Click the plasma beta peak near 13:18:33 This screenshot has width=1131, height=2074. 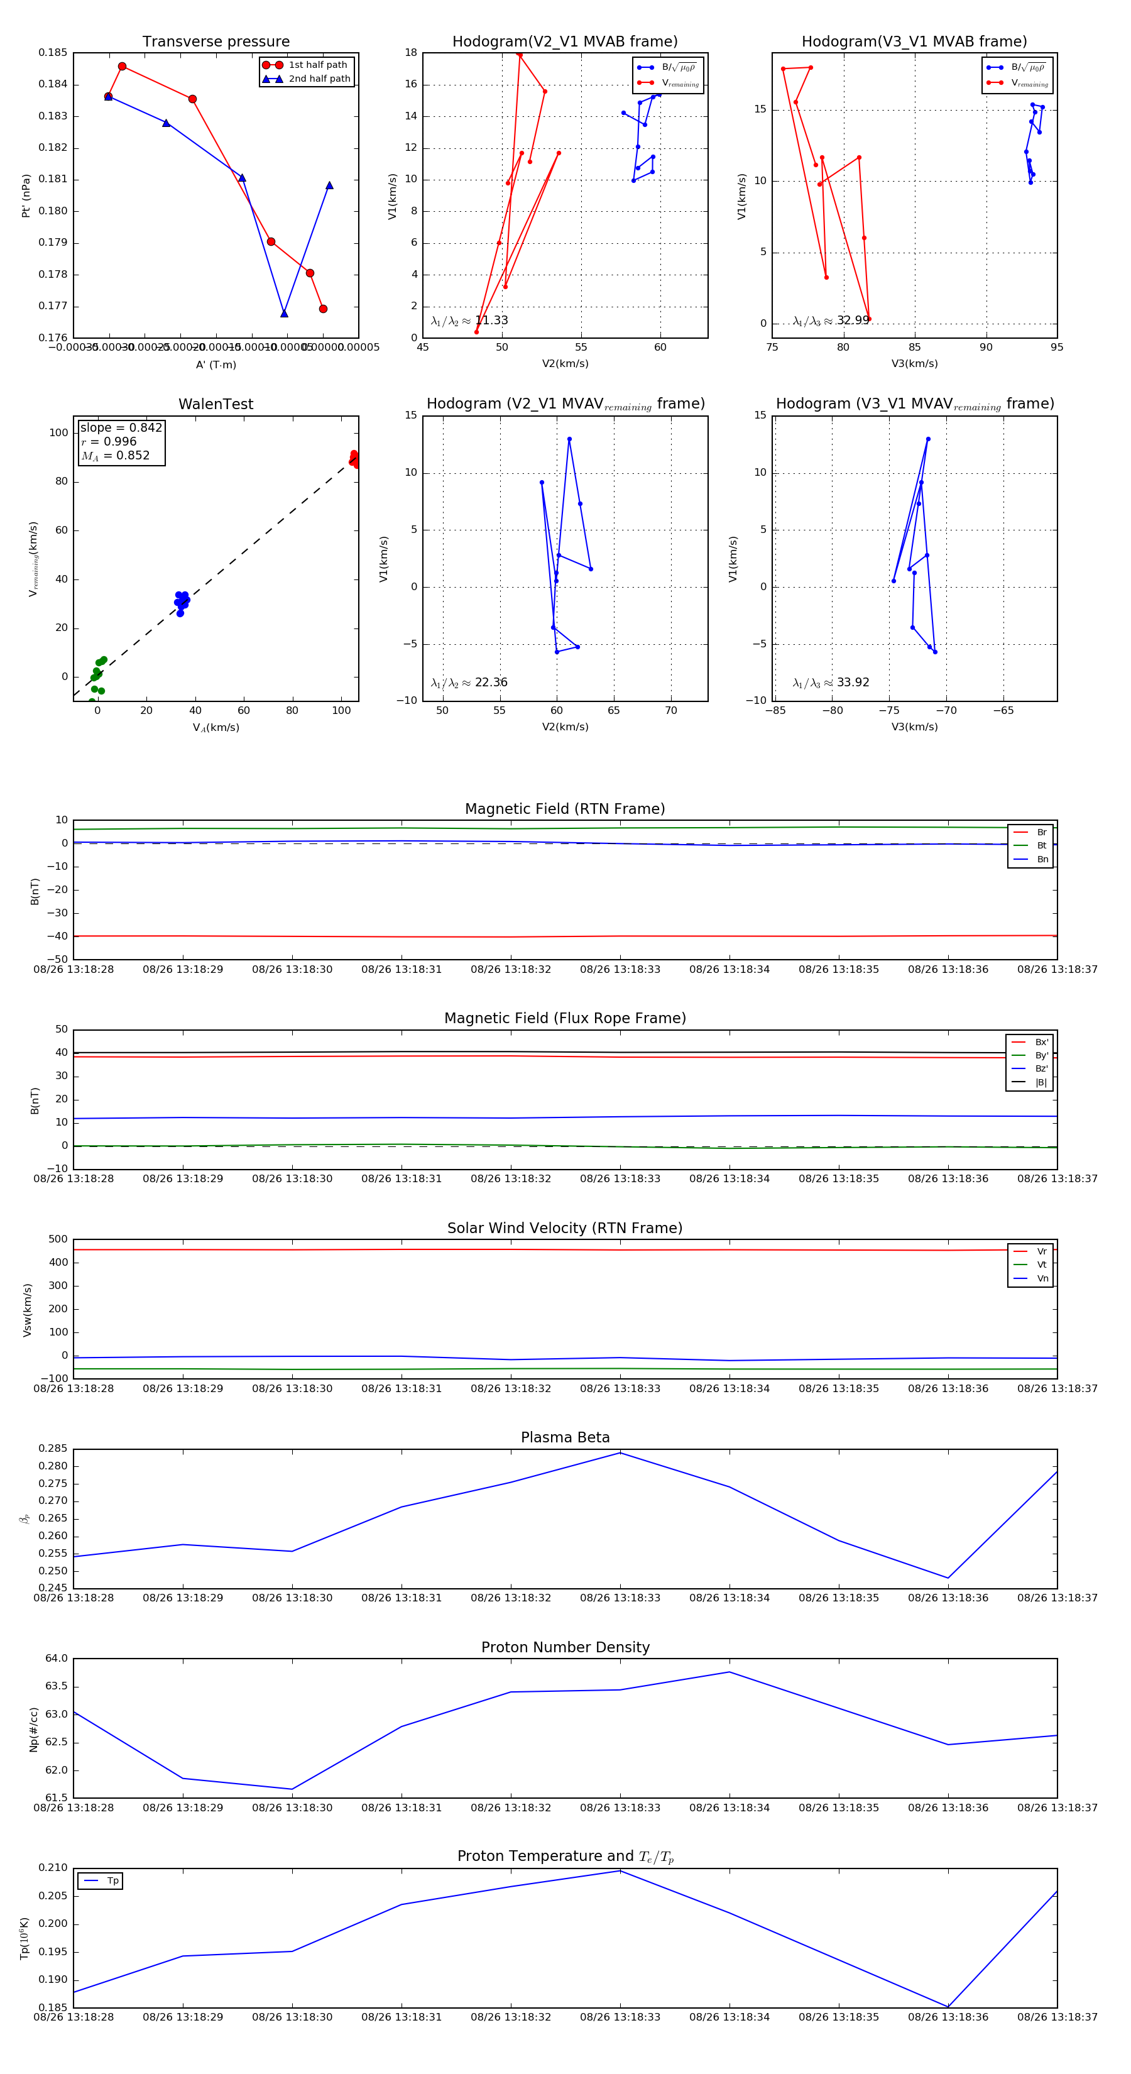(x=620, y=1453)
